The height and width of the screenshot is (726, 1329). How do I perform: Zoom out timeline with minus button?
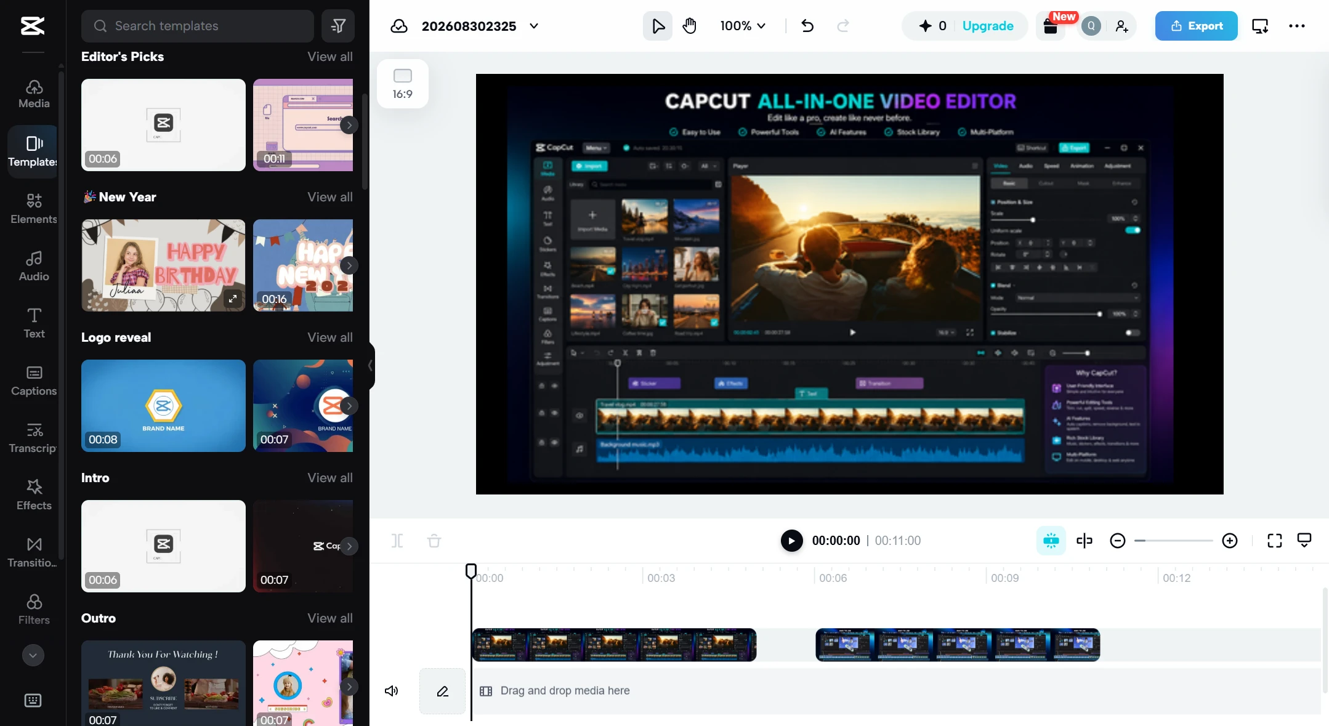pos(1118,541)
